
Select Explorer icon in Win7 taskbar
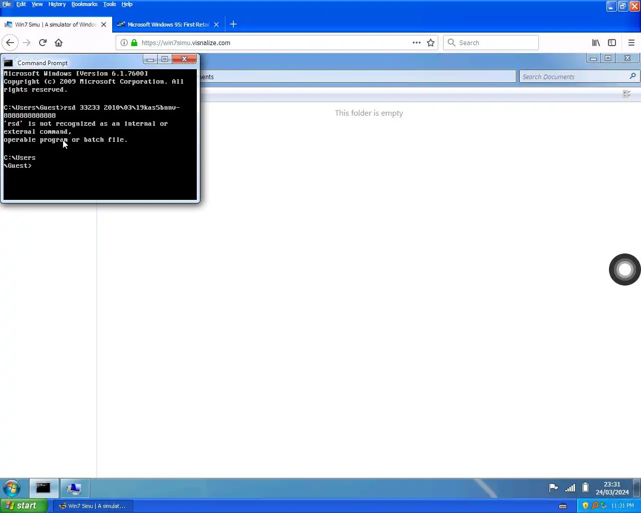(74, 488)
